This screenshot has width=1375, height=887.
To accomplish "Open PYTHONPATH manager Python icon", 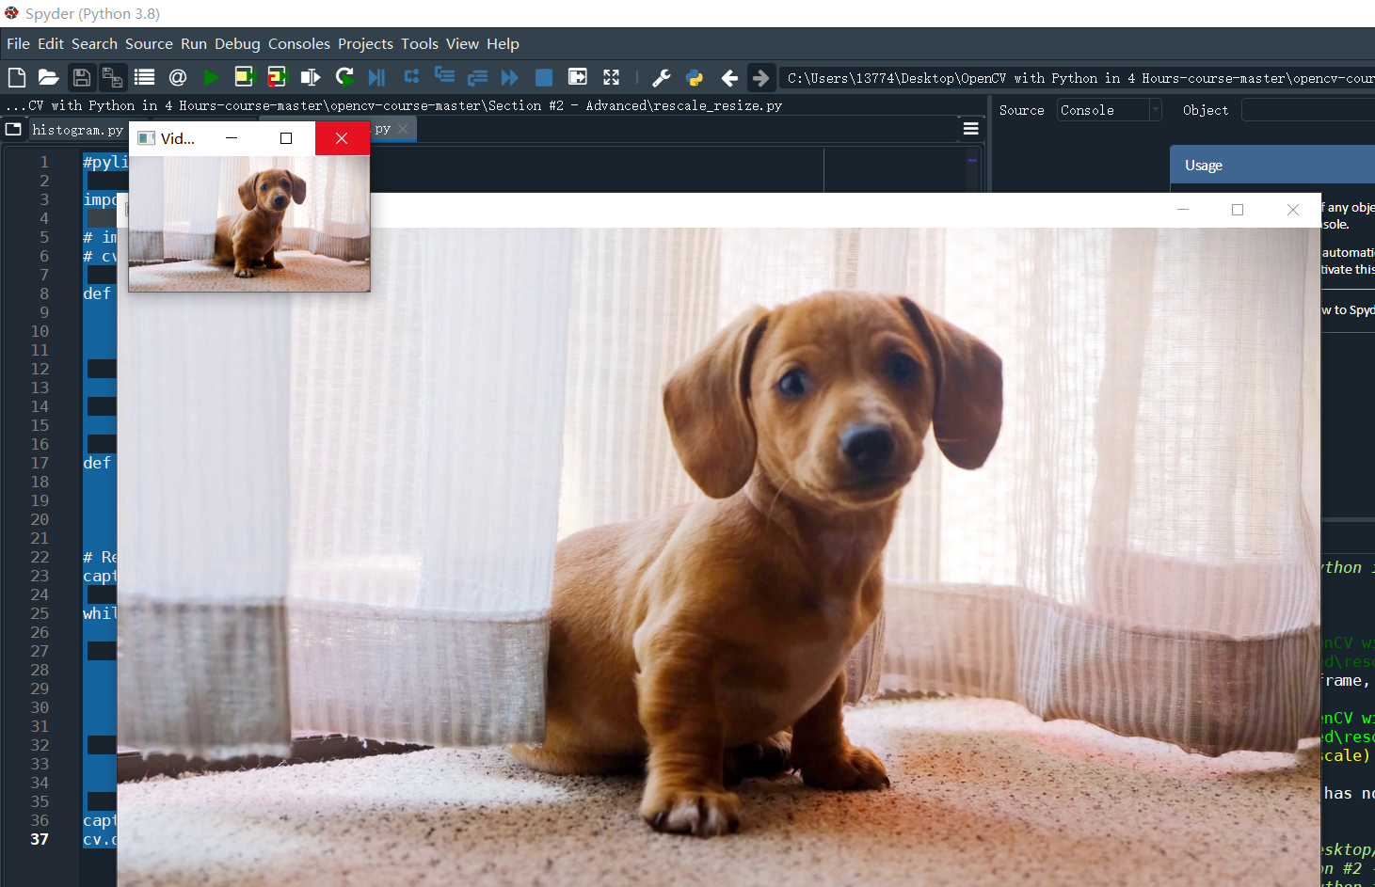I will (695, 77).
